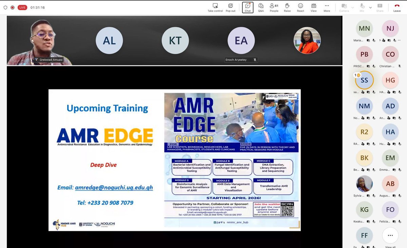
Task: Show the People list
Action: pos(274,7)
